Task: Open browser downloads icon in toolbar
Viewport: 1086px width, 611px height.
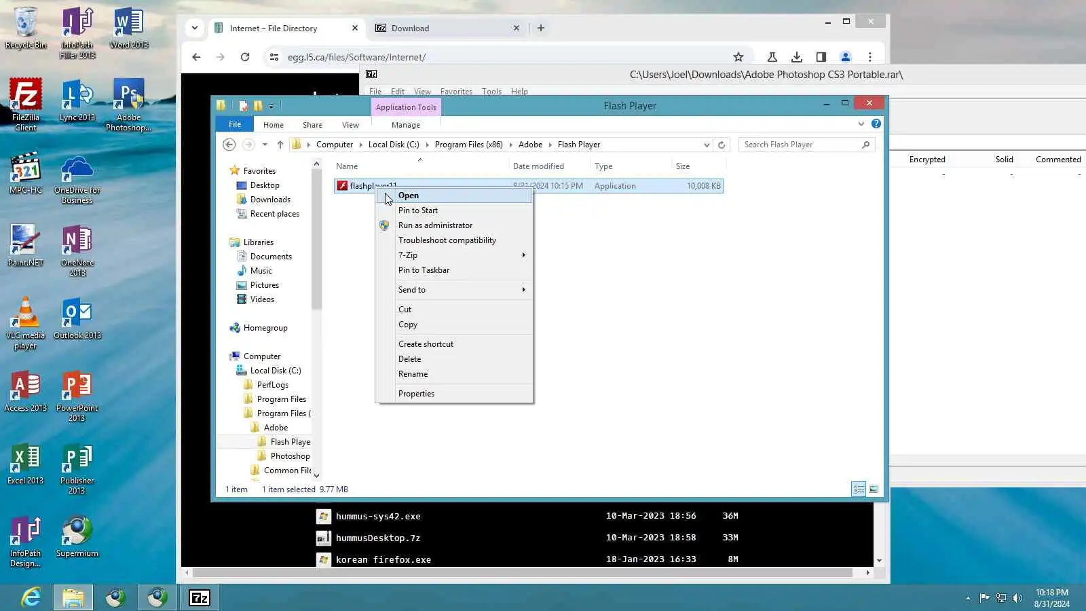Action: [x=797, y=57]
